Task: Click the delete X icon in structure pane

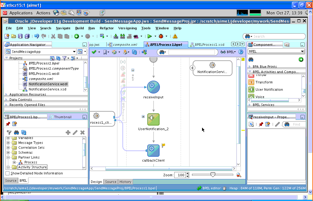Action: 83,132
